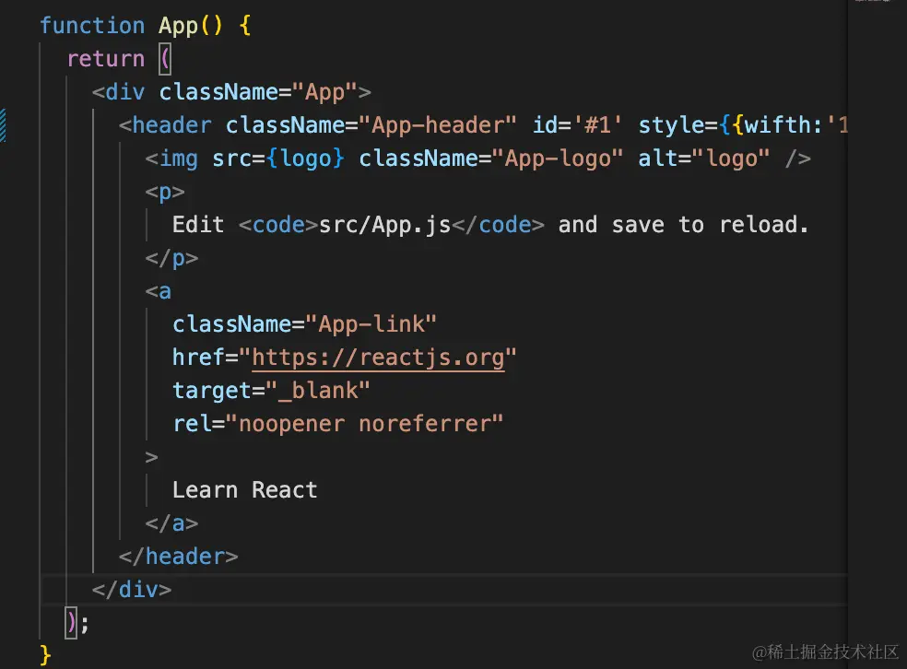Screen dimensions: 907x669
Task: Click the opening 'header' tag name
Action: point(171,125)
